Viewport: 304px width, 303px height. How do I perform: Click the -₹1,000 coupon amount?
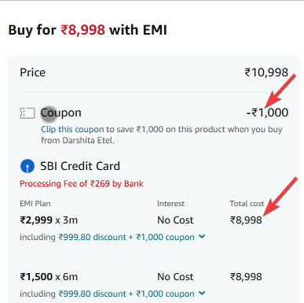(267, 113)
